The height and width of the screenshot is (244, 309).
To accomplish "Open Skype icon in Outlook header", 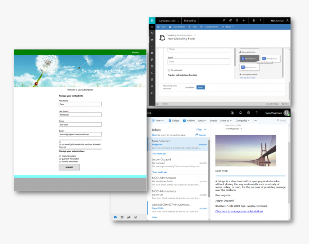I will (x=232, y=113).
